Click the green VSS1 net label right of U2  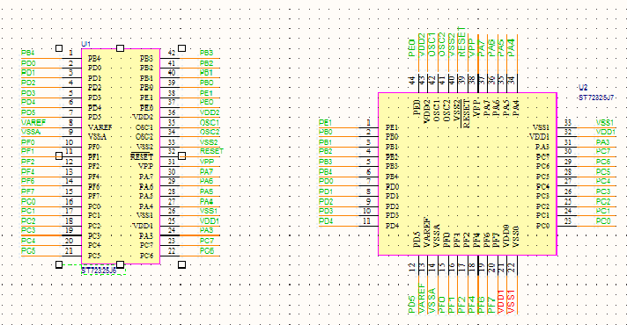coord(604,122)
